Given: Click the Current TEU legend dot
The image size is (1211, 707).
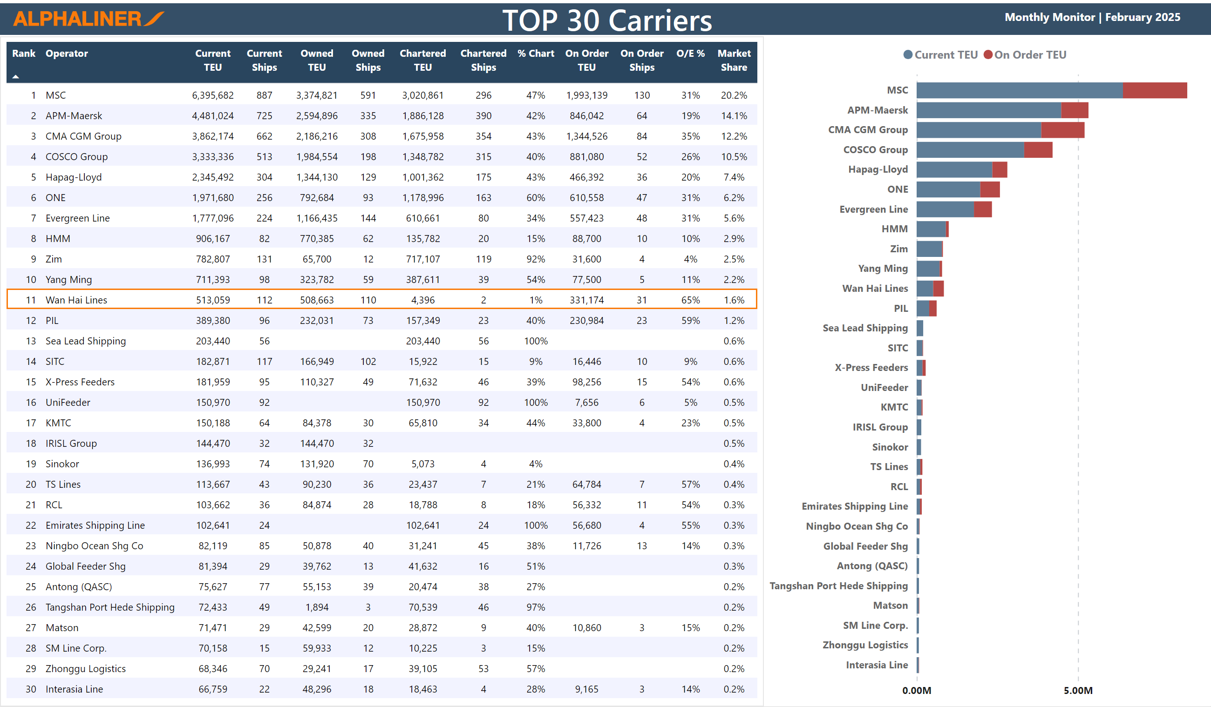Looking at the screenshot, I should [x=908, y=55].
